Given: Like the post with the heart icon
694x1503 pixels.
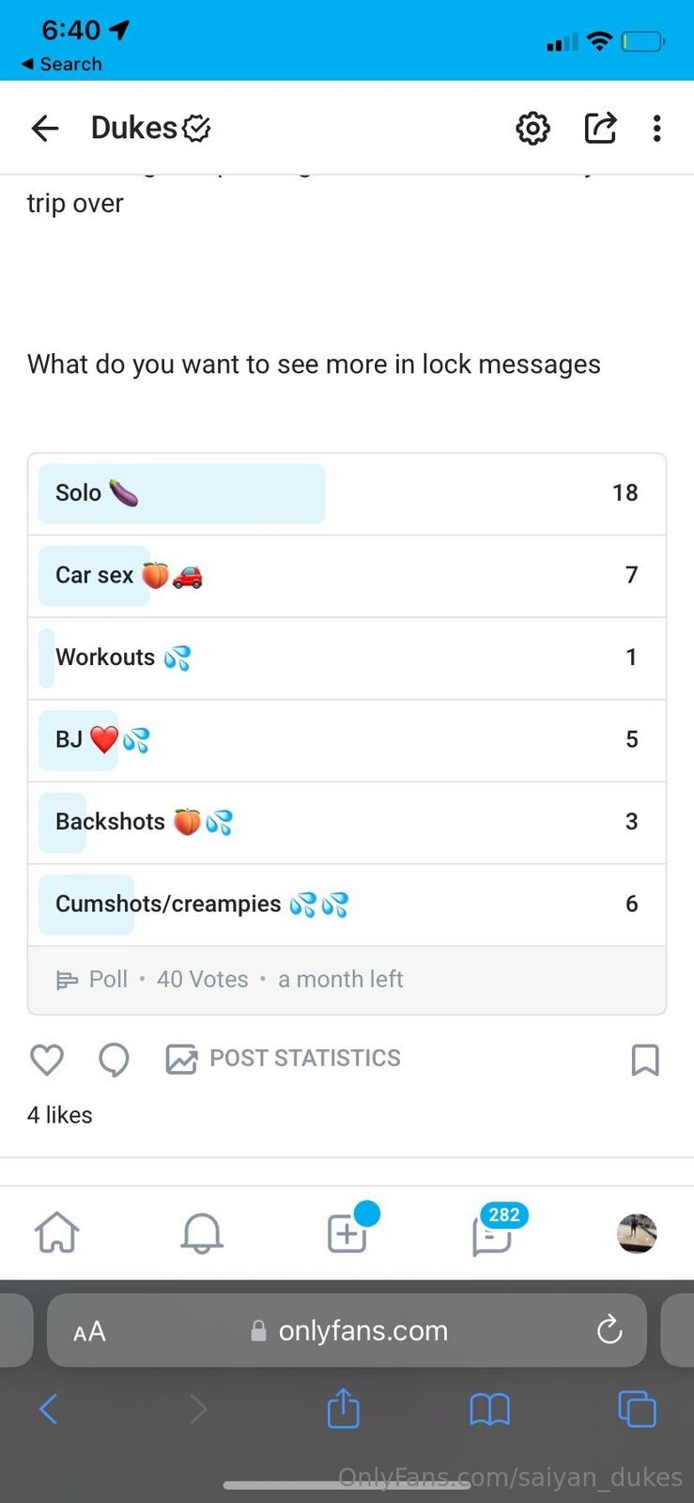Looking at the screenshot, I should click(47, 1060).
